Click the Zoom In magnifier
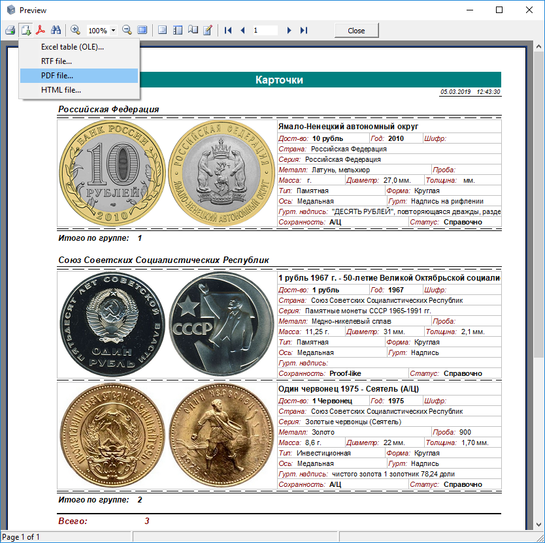The height and width of the screenshot is (543, 545). pos(75,30)
